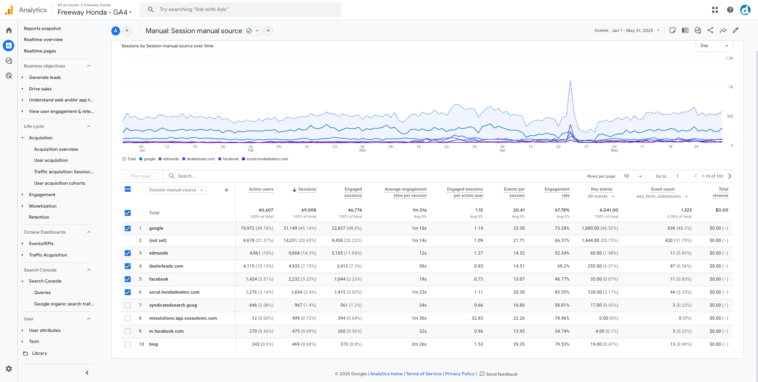Open the date range dropdown arrow
This screenshot has width=758, height=382.
659,30
